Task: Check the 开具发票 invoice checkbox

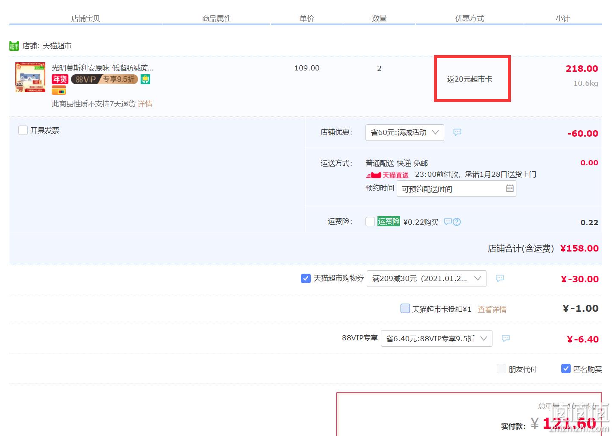Action: point(23,130)
